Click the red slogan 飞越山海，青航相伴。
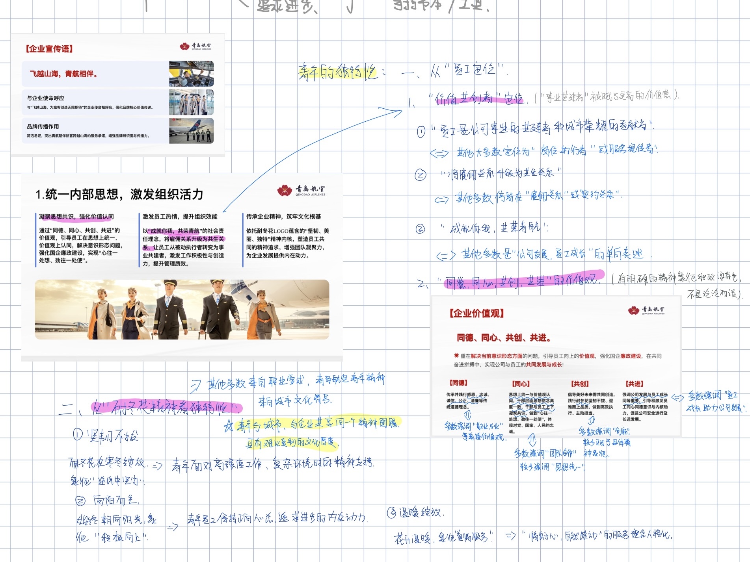The height and width of the screenshot is (562, 750). click(64, 74)
